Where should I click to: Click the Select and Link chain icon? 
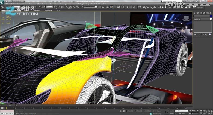(x=2, y=7)
